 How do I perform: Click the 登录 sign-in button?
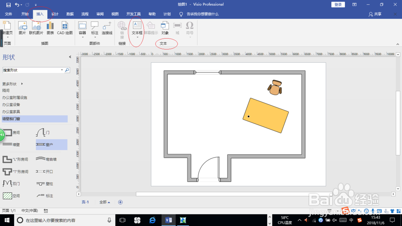[338, 4]
